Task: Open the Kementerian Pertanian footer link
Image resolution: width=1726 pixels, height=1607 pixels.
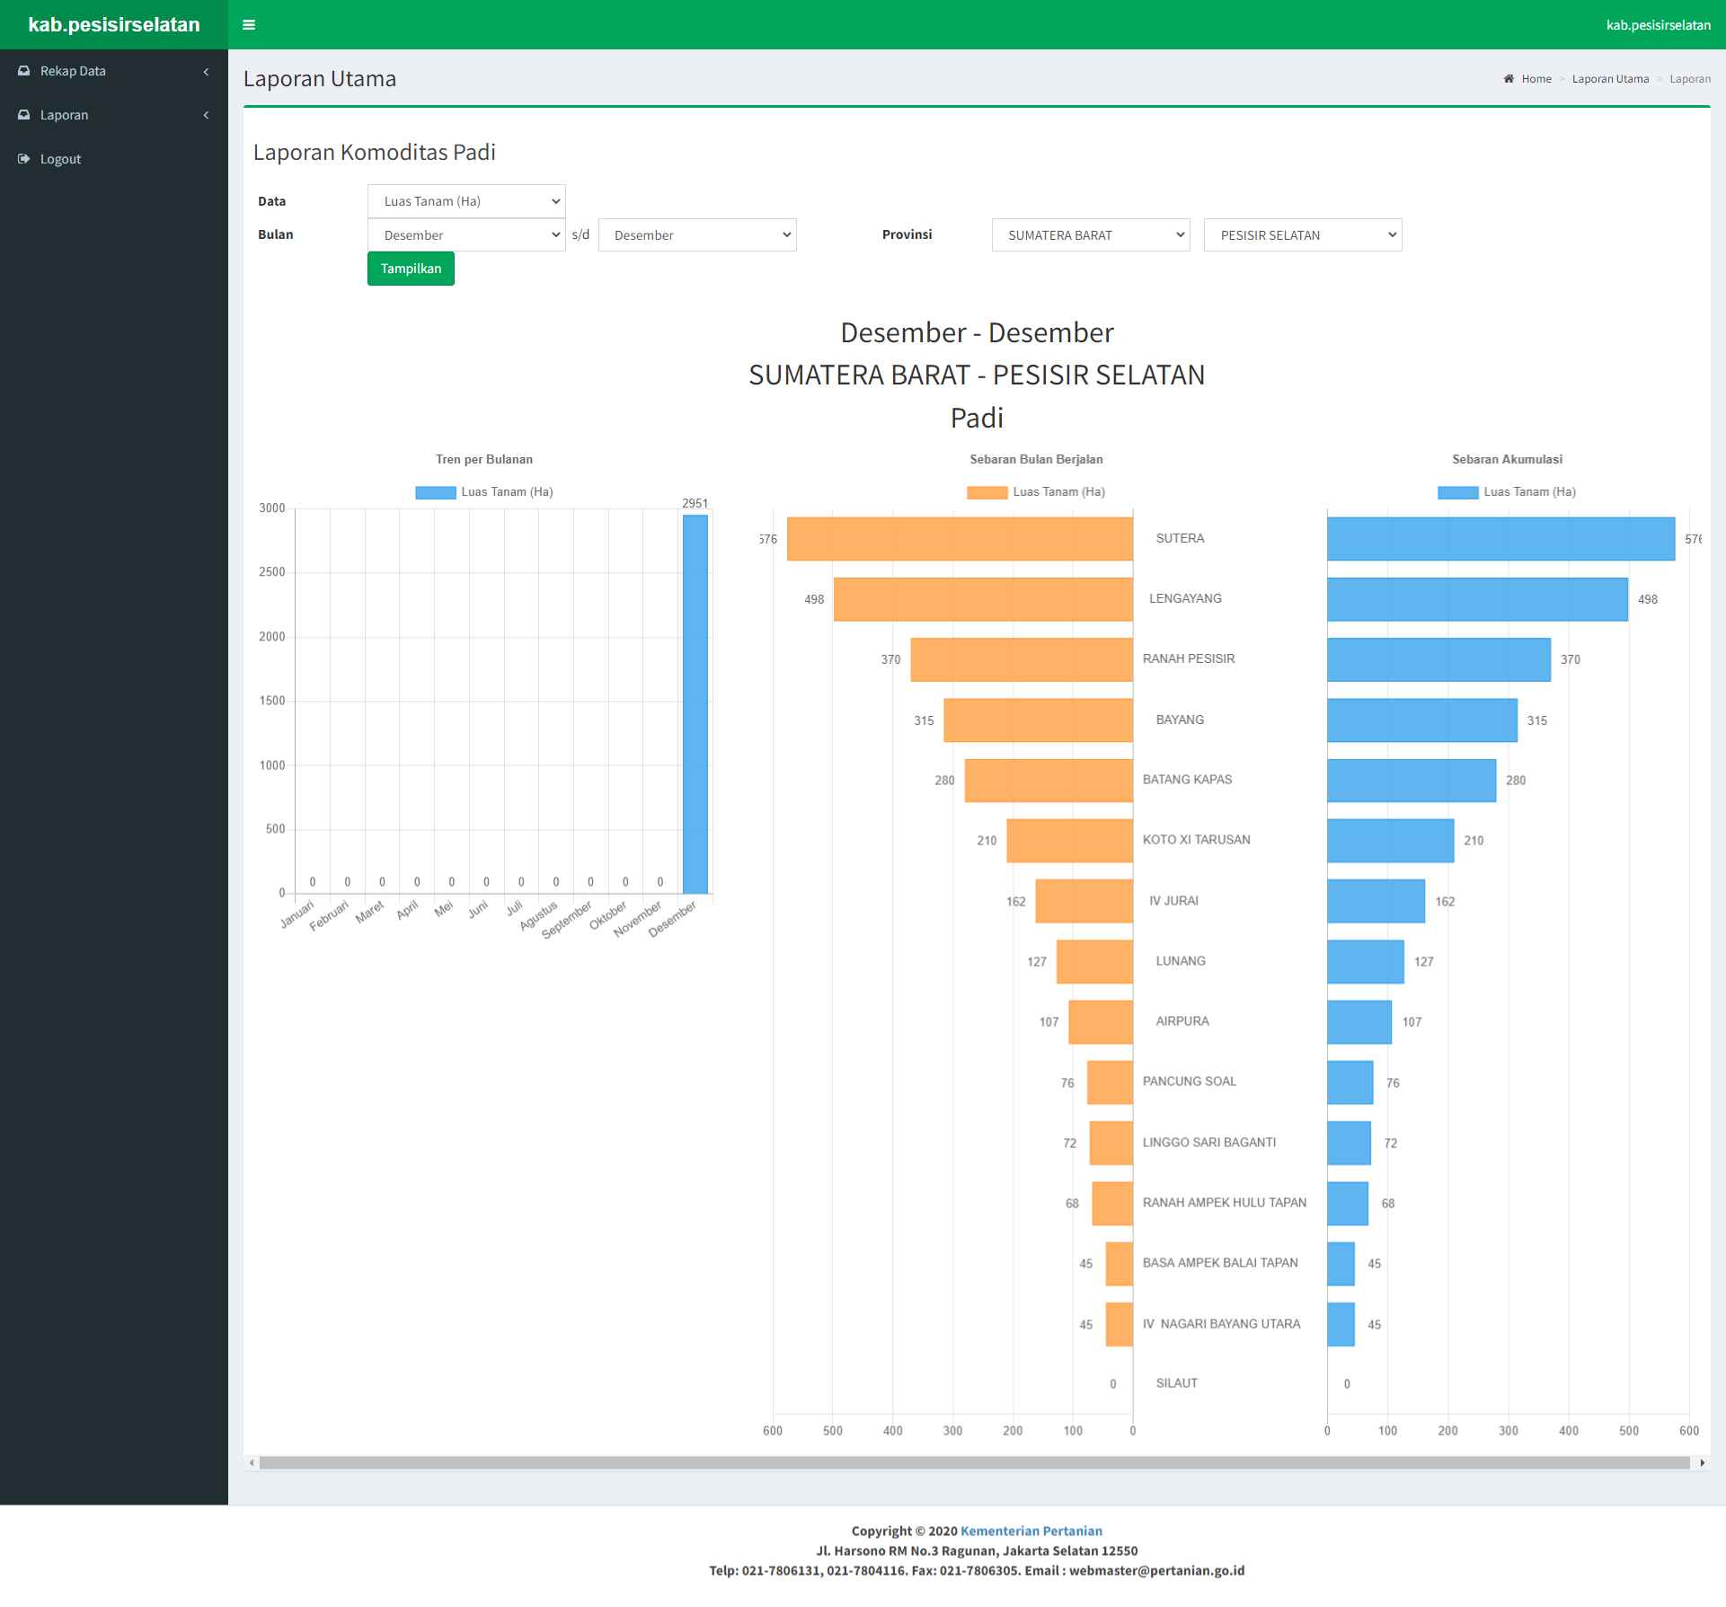Action: click(1031, 1531)
